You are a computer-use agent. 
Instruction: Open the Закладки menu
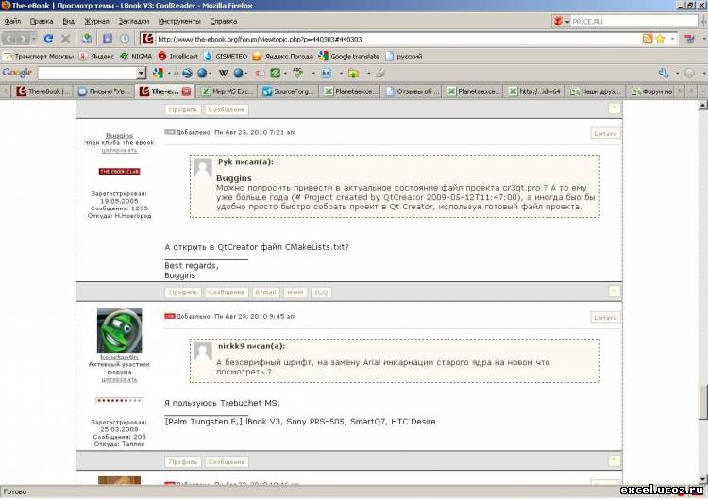[134, 21]
